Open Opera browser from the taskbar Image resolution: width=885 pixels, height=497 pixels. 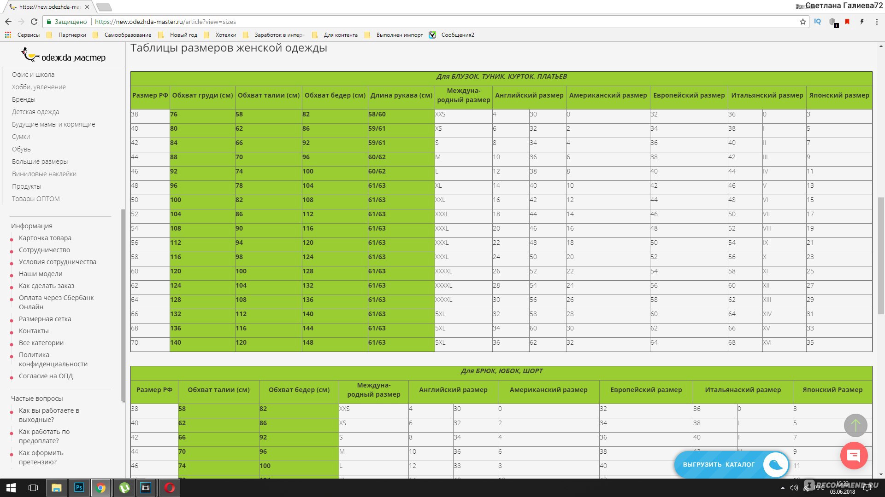coord(169,488)
